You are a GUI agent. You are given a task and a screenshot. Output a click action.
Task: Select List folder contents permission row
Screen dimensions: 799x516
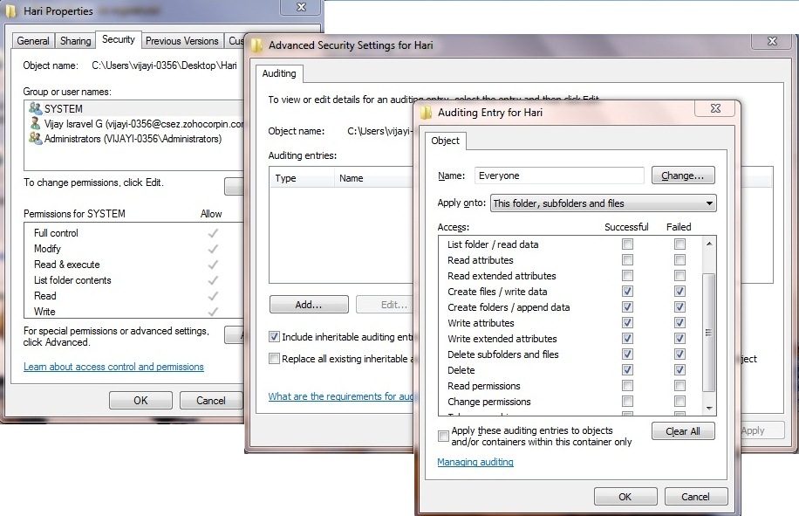(x=133, y=280)
